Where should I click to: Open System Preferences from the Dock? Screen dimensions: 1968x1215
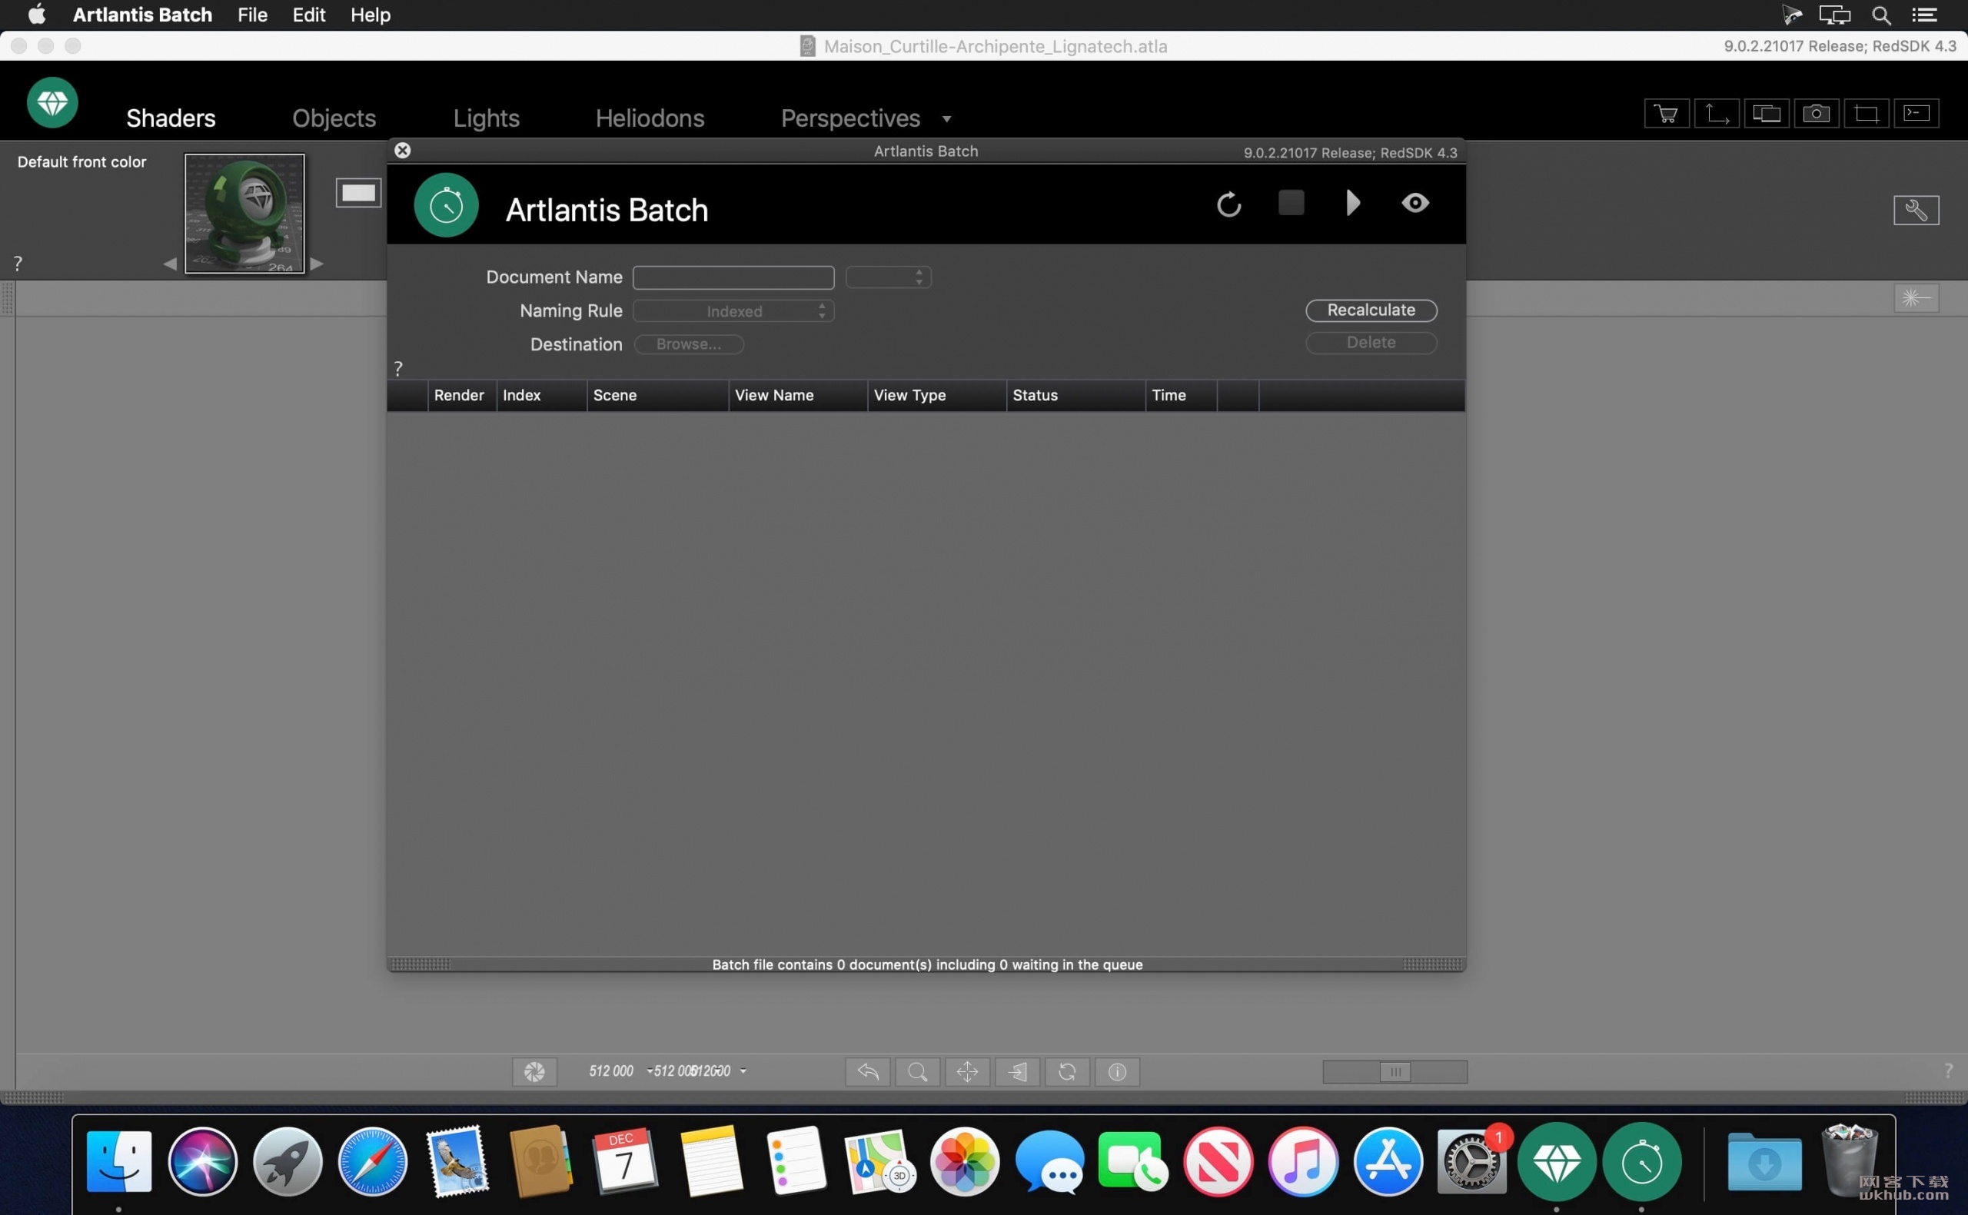coord(1471,1161)
